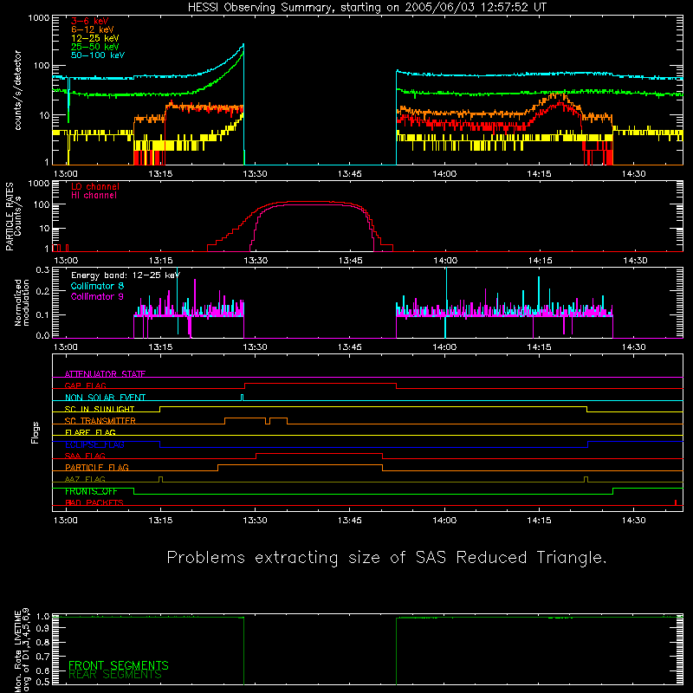This screenshot has height=693, width=693.
Task: Click the FRONTS_OFF flag label
Action: coord(91,491)
